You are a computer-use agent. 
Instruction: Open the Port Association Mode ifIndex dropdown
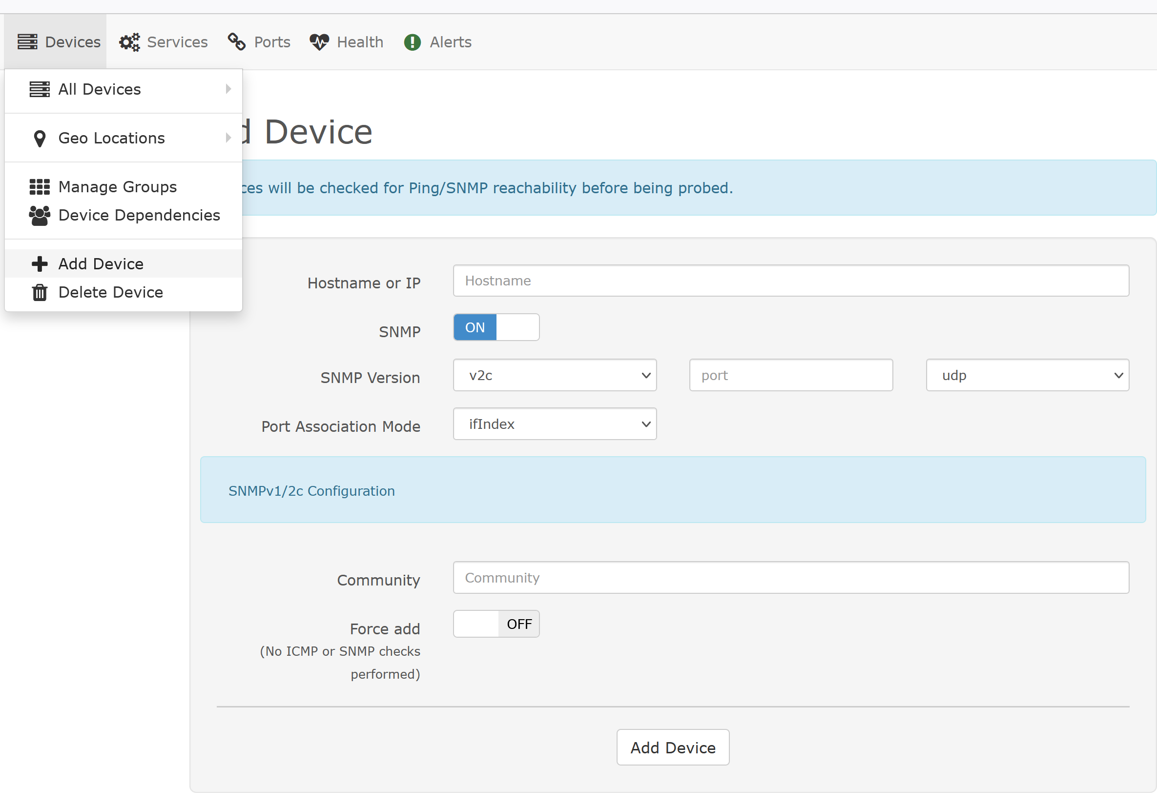pyautogui.click(x=554, y=424)
